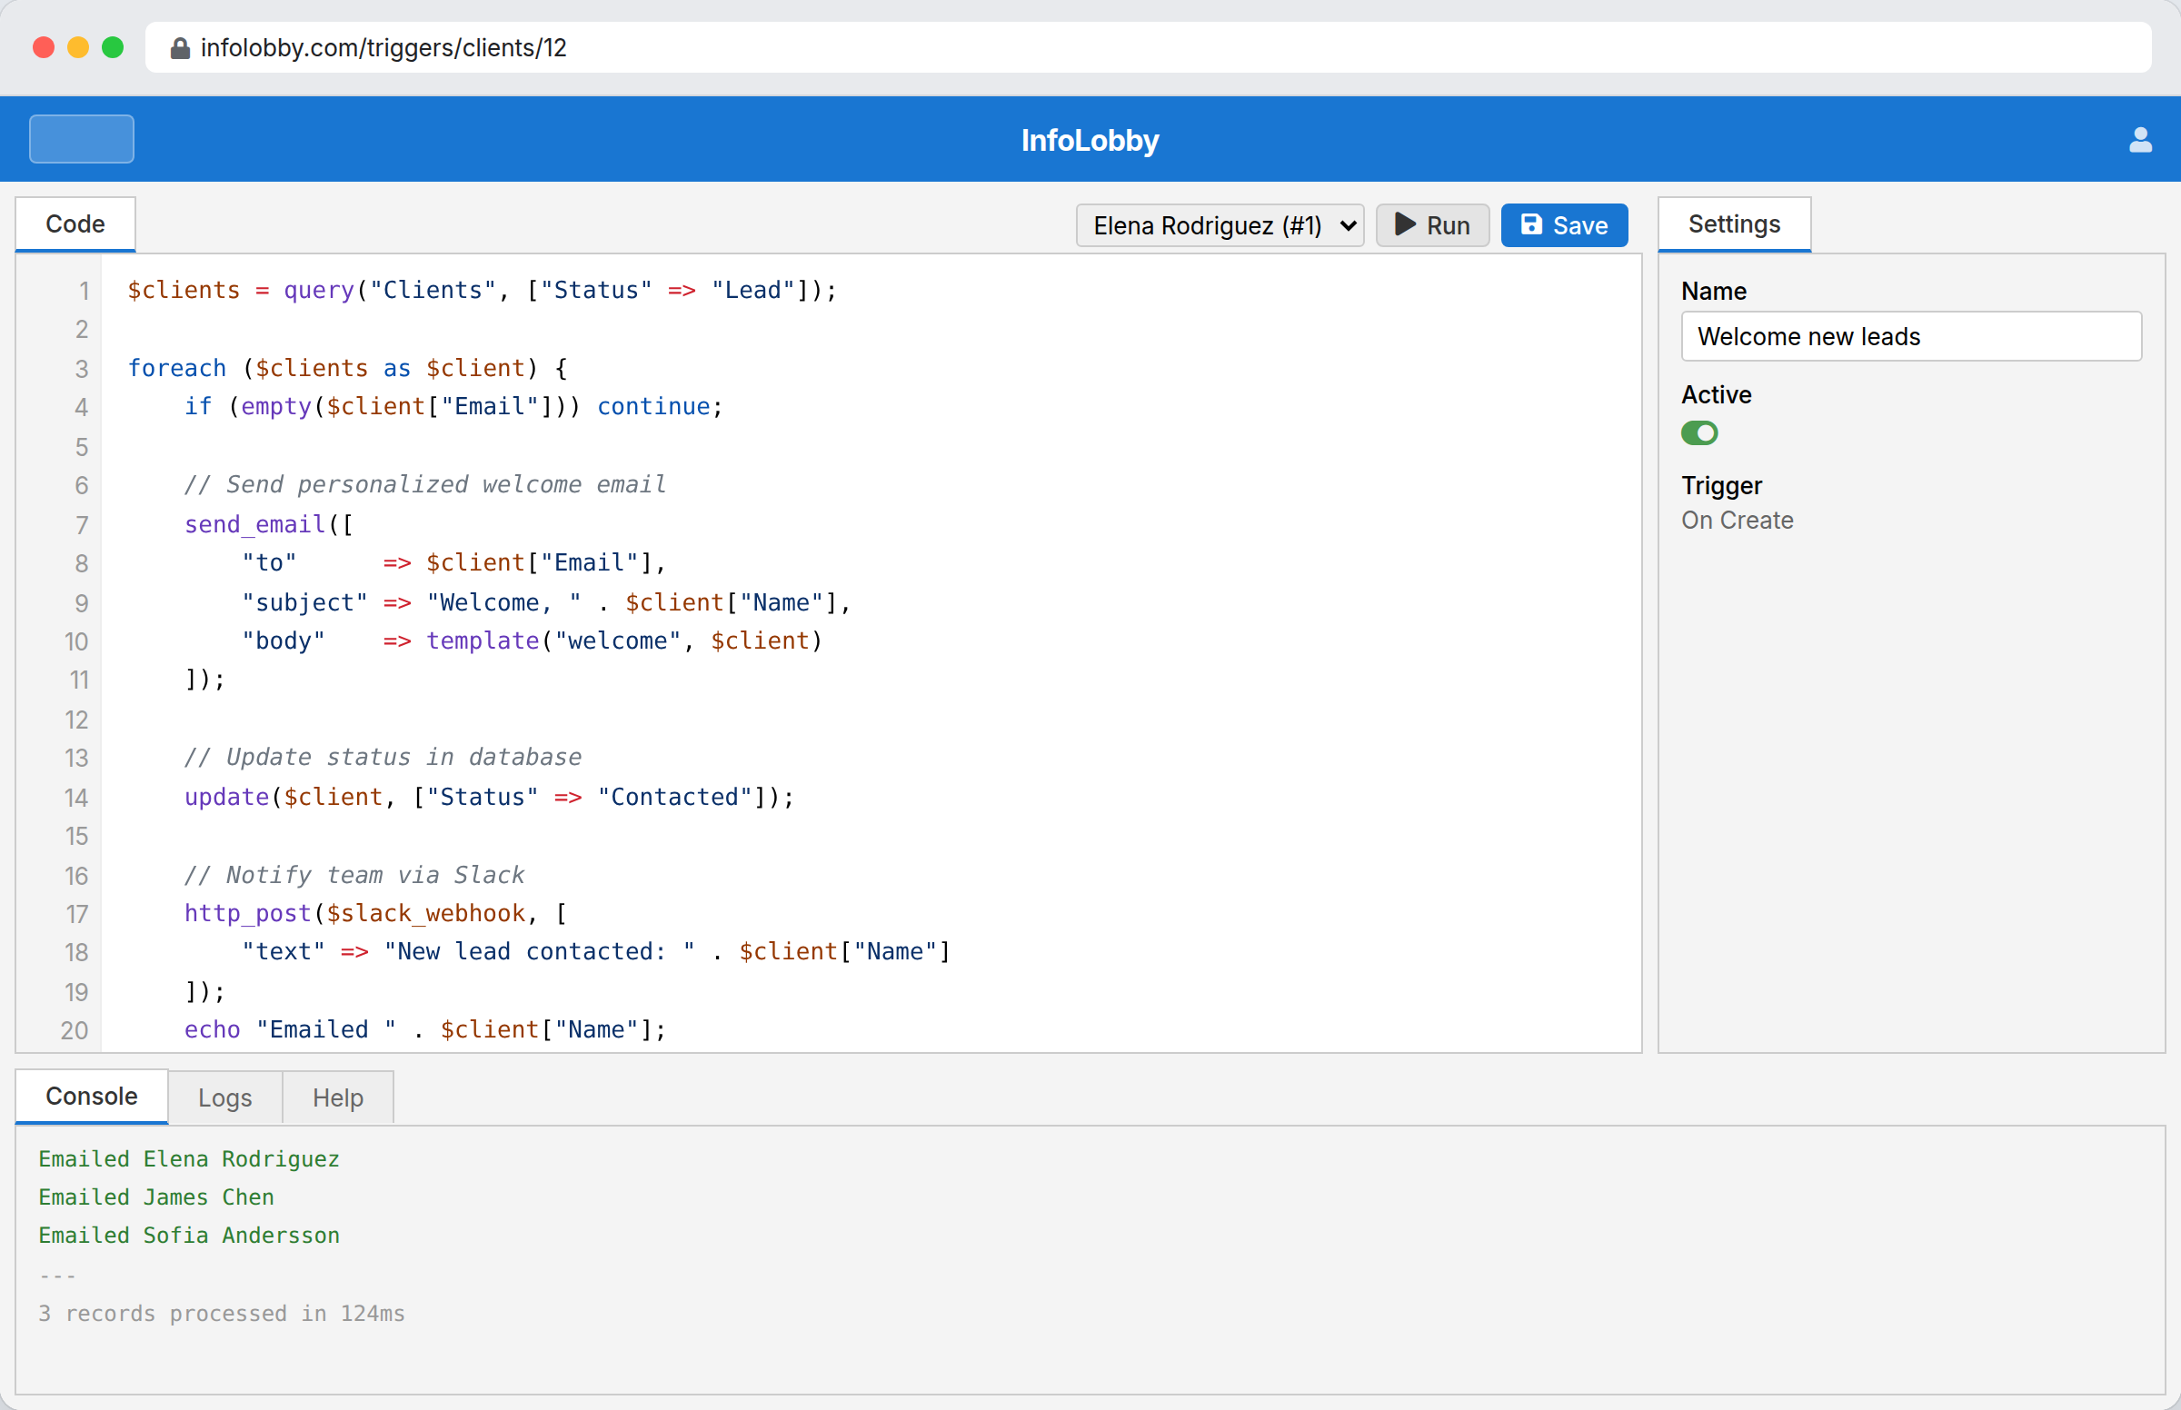Run the trigger script
The height and width of the screenshot is (1410, 2181).
[1432, 224]
